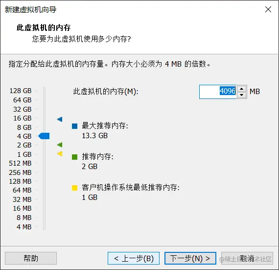Select the 4 MB scale label
This screenshot has width=279, height=270.
24,227
